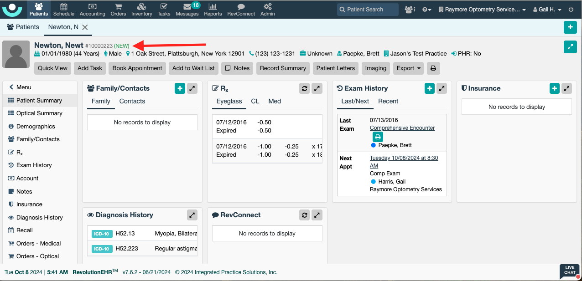
Task: Add a new Insurance record
Action: [x=554, y=88]
